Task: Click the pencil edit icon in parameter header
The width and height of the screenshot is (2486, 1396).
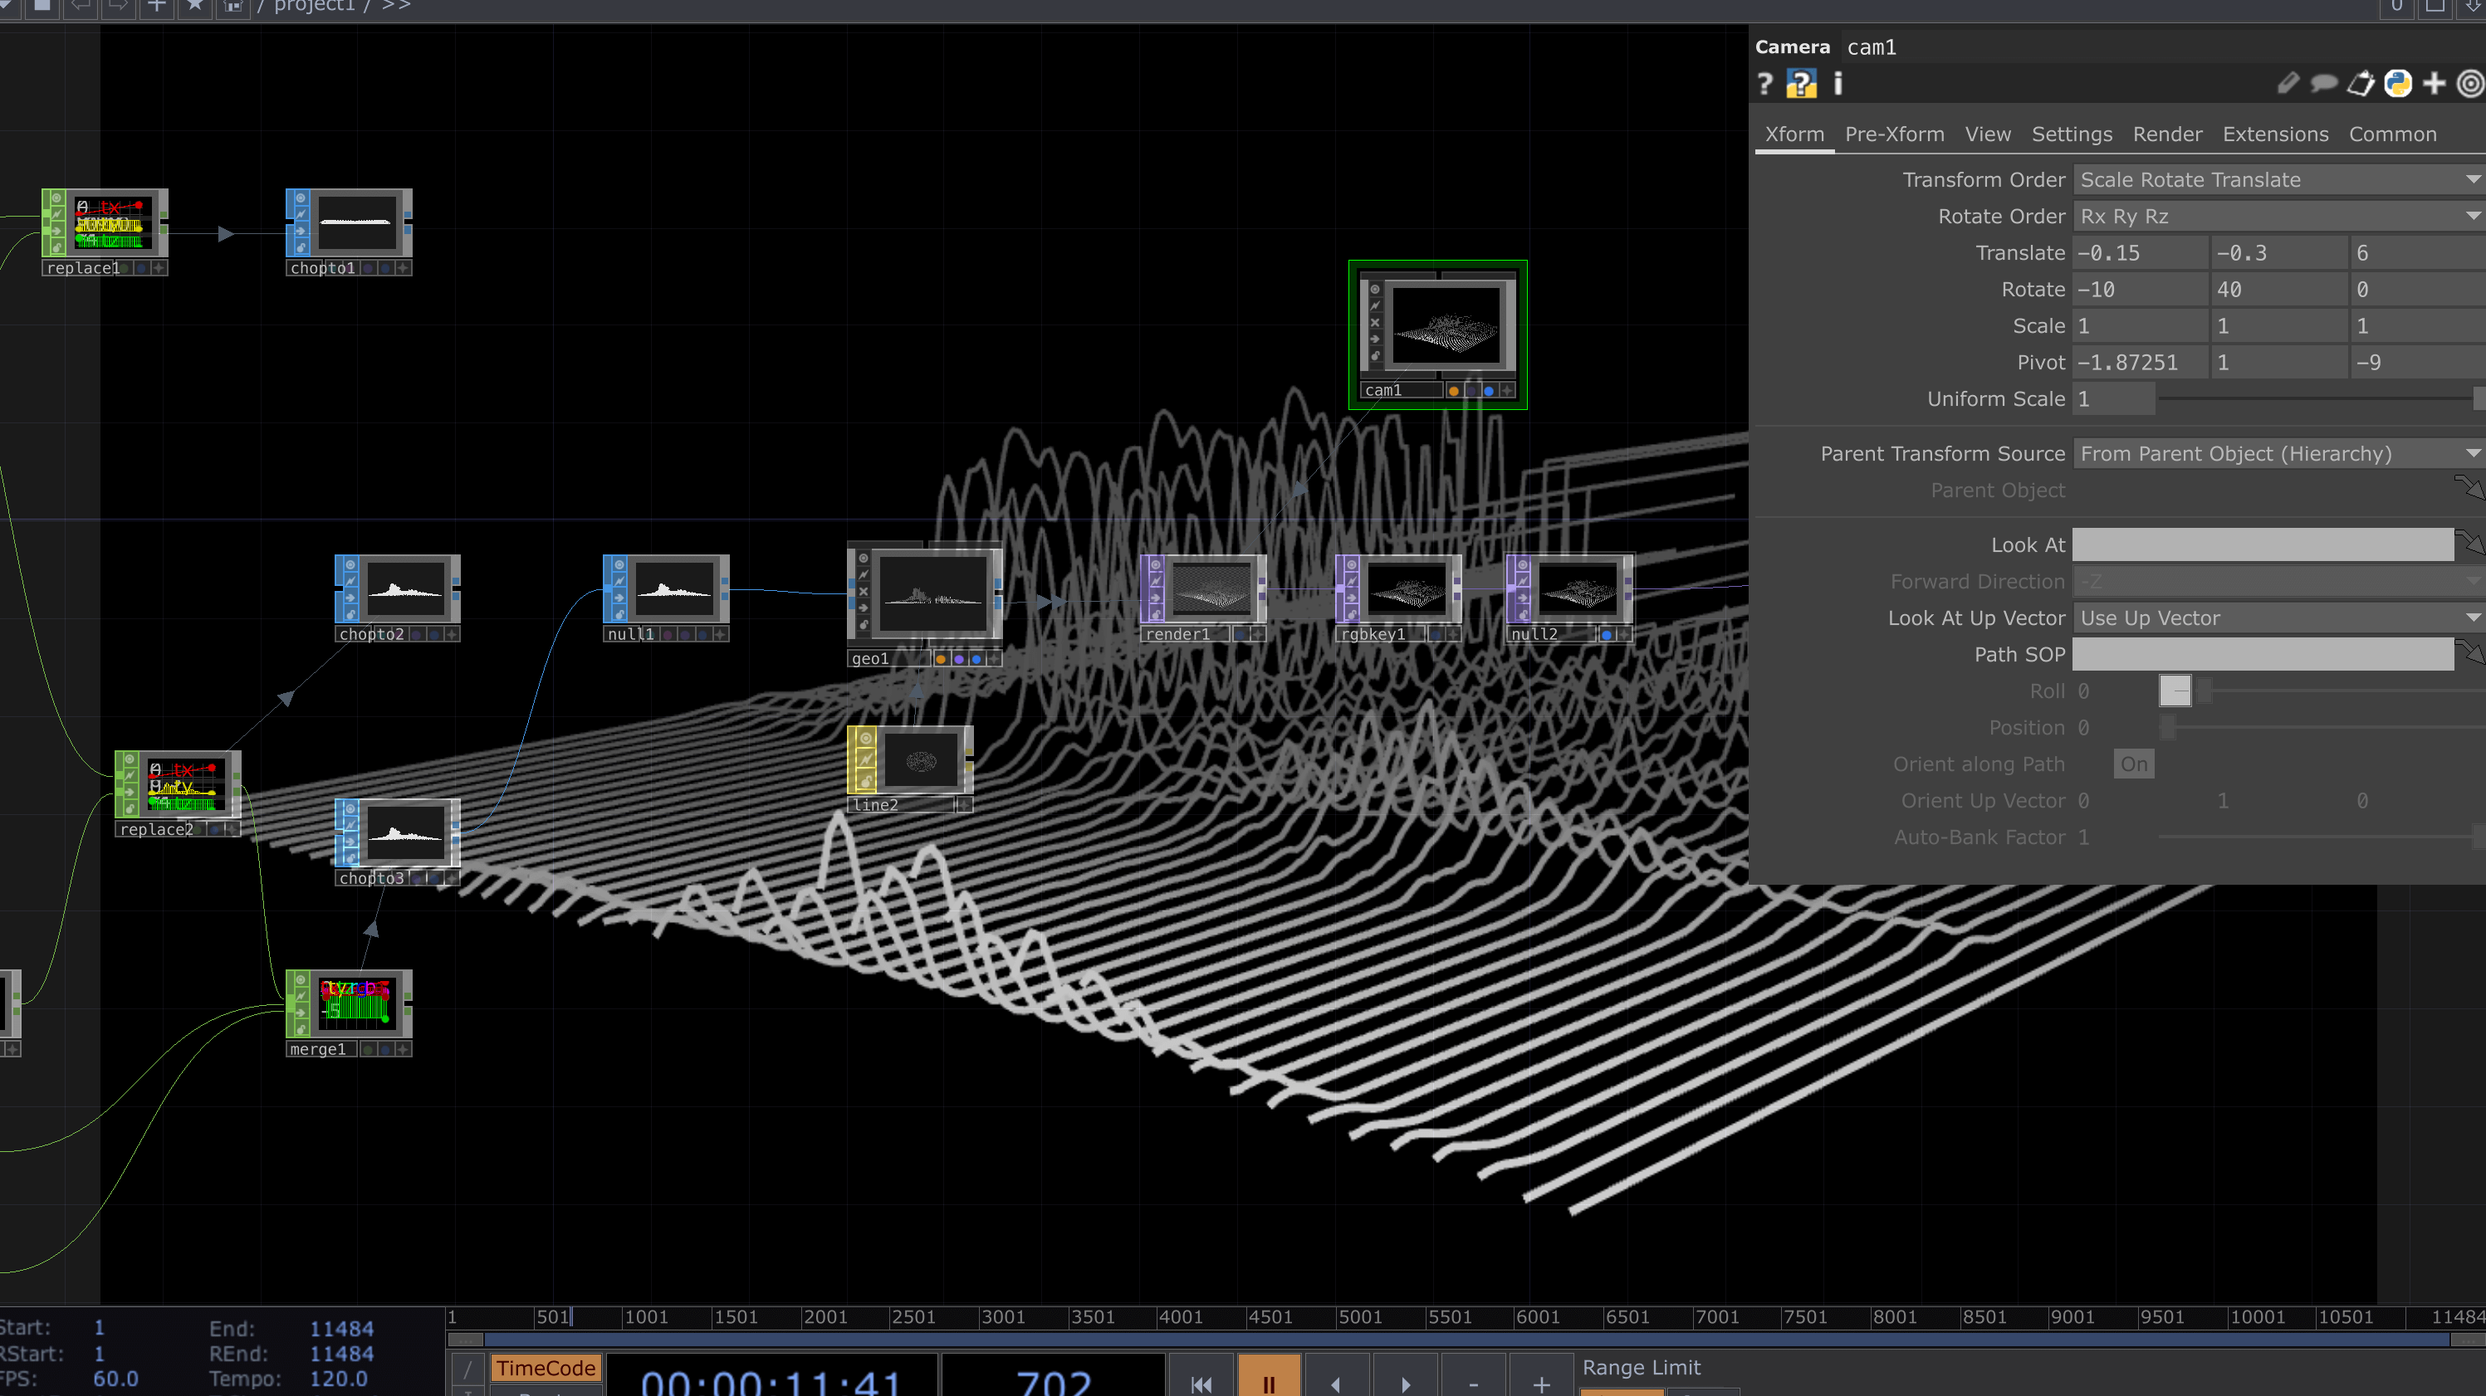Action: click(x=2288, y=85)
